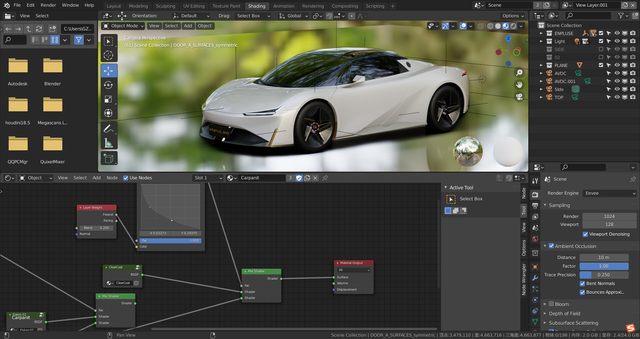Click the zoom magnifier icon in the viewport

(x=519, y=72)
